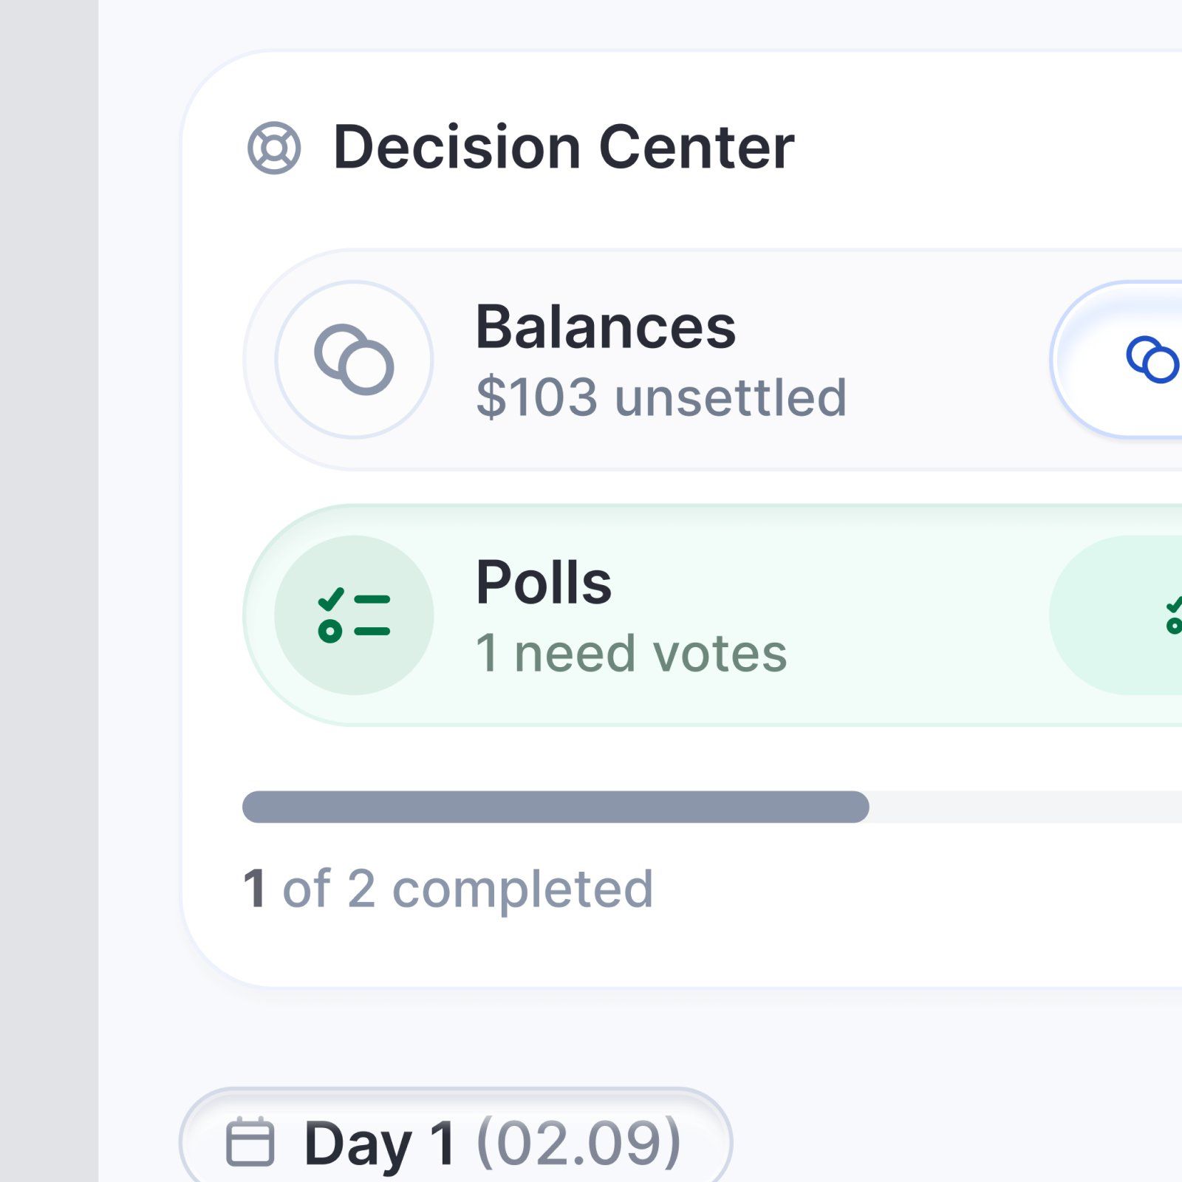This screenshot has width=1182, height=1182.
Task: Click the green checklist icon beside Polls
Action: pyautogui.click(x=354, y=615)
